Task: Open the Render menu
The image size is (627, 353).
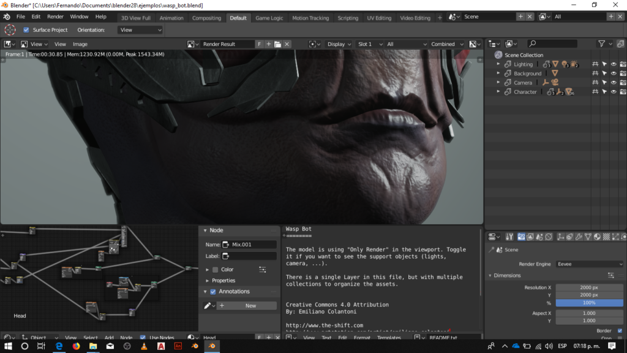Action: tap(55, 17)
